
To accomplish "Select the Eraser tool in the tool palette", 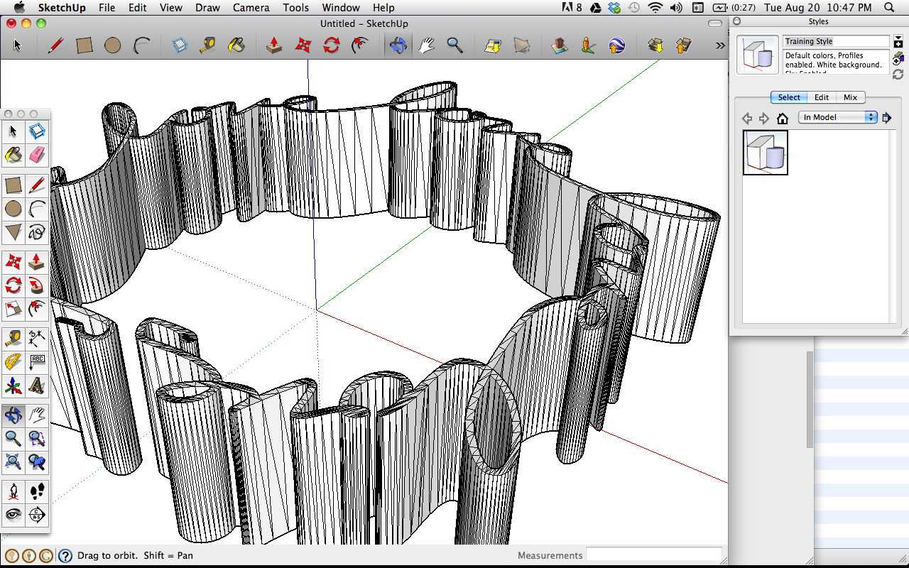I will (x=37, y=155).
